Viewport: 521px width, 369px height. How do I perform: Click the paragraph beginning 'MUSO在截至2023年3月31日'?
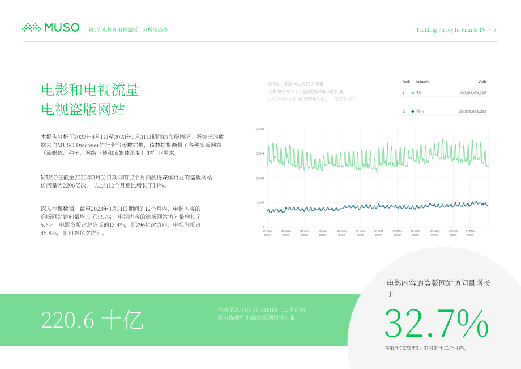tap(126, 181)
